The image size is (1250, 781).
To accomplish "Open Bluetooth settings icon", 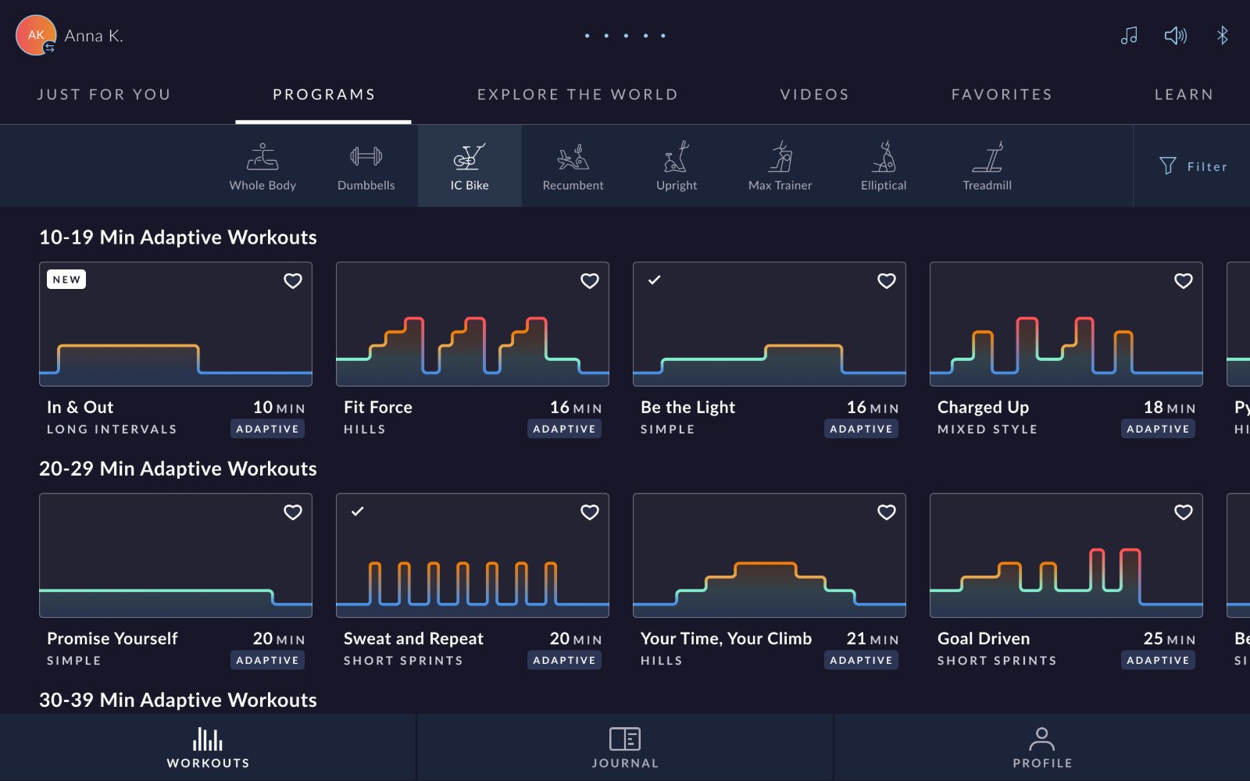I will [1223, 35].
